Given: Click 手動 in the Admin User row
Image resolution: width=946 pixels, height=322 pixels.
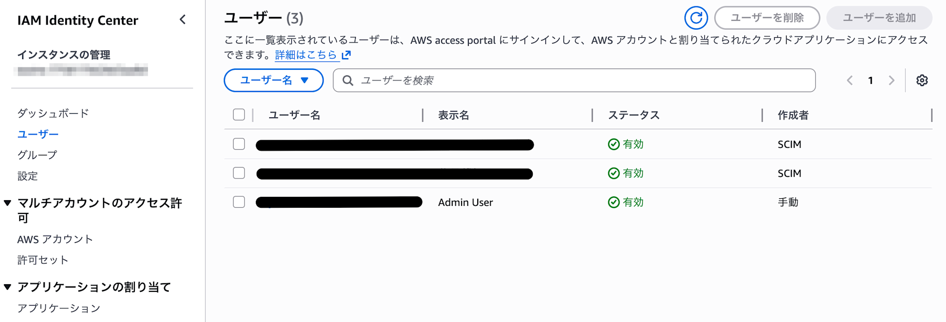Looking at the screenshot, I should [x=788, y=203].
